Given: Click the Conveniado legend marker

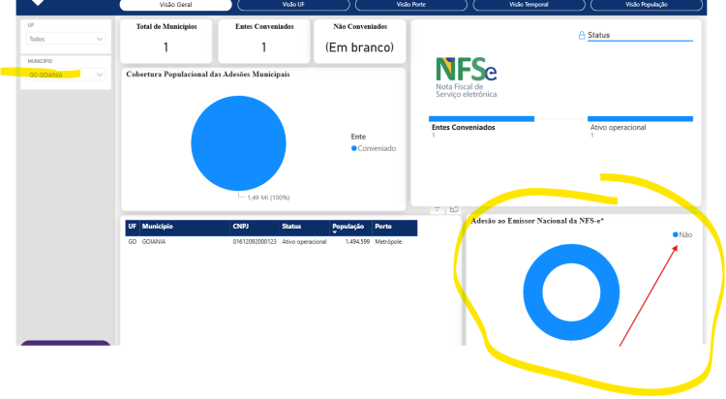Looking at the screenshot, I should tap(353, 148).
